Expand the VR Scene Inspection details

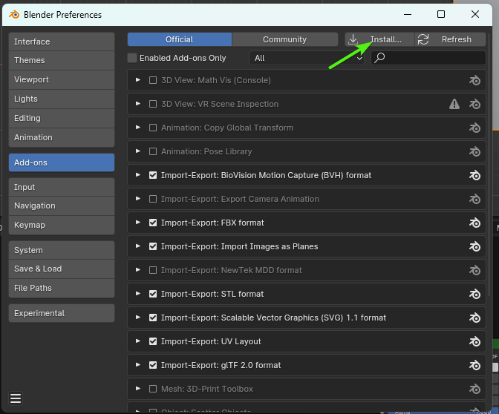[x=138, y=104]
